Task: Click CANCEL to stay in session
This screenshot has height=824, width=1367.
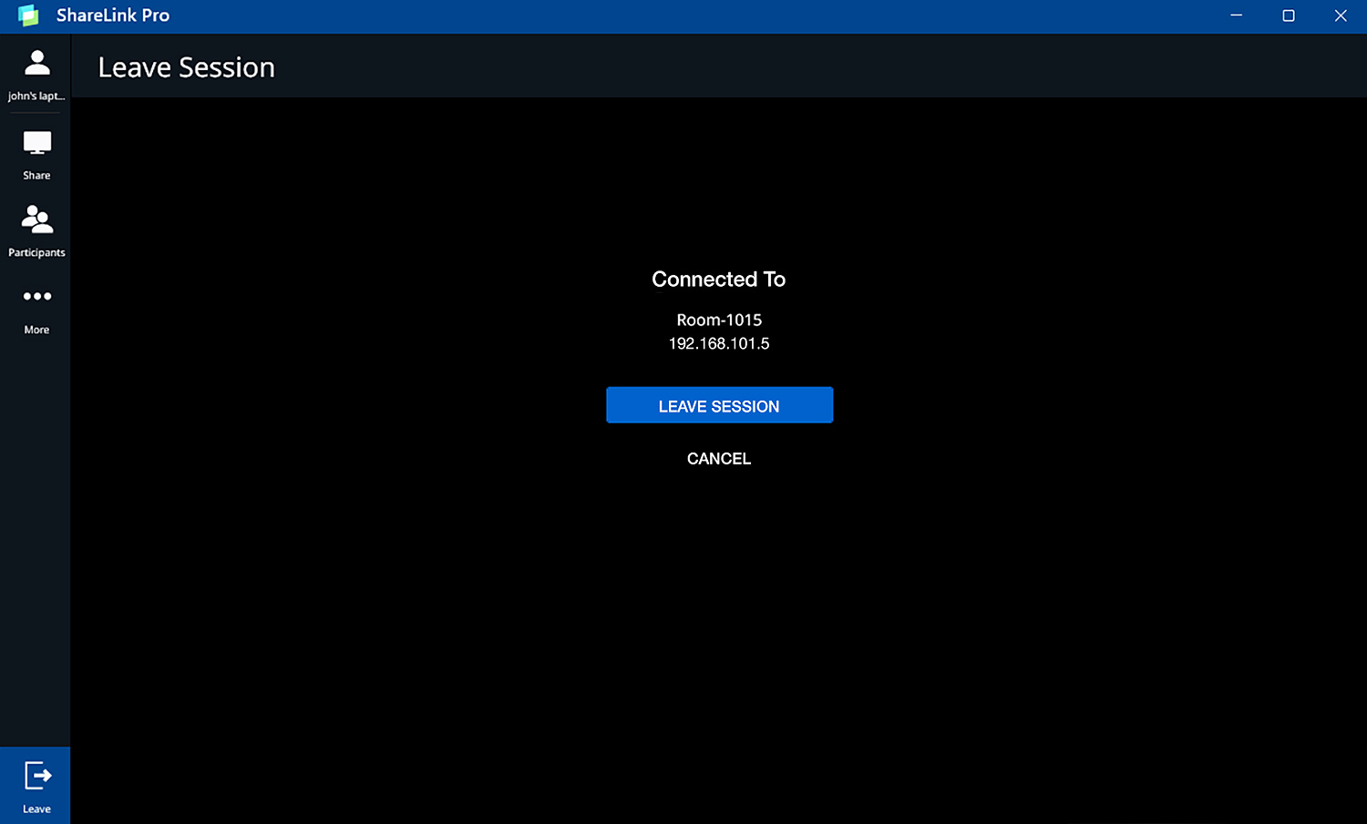Action: [718, 459]
